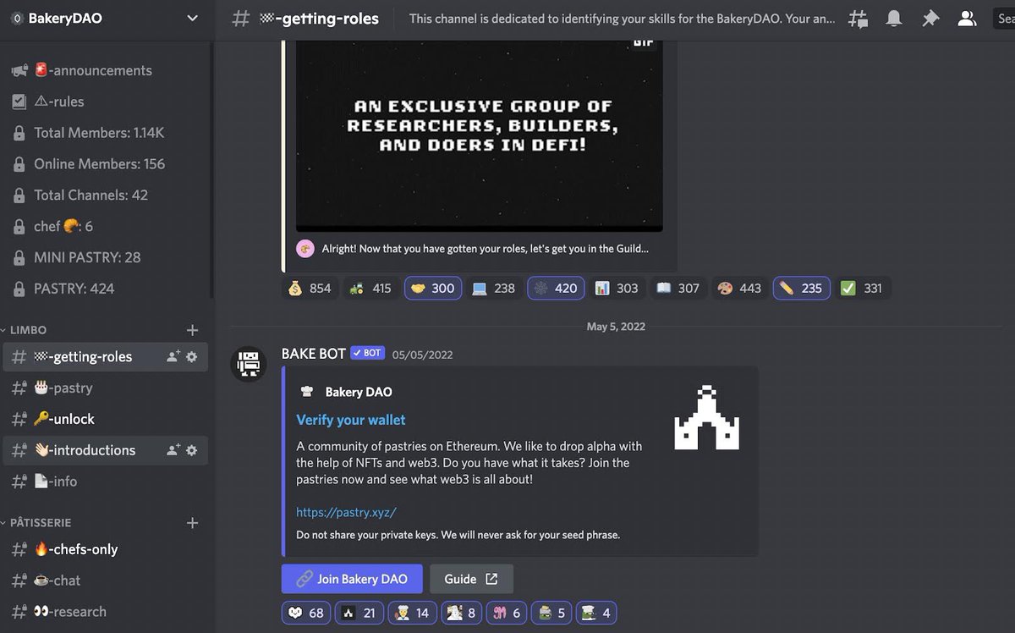Click the channel topic description text
This screenshot has width=1015, height=633.
point(622,18)
